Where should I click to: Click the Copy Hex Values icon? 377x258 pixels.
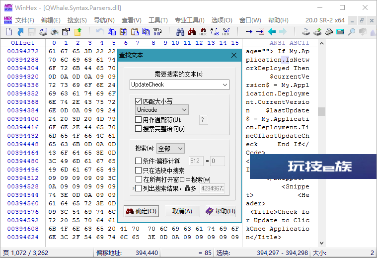146,31
